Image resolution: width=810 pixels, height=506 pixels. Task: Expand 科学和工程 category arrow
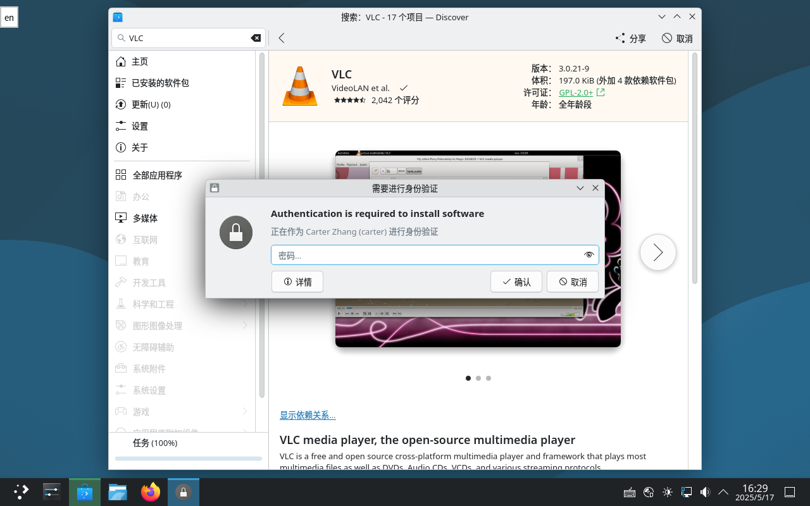[x=245, y=304]
